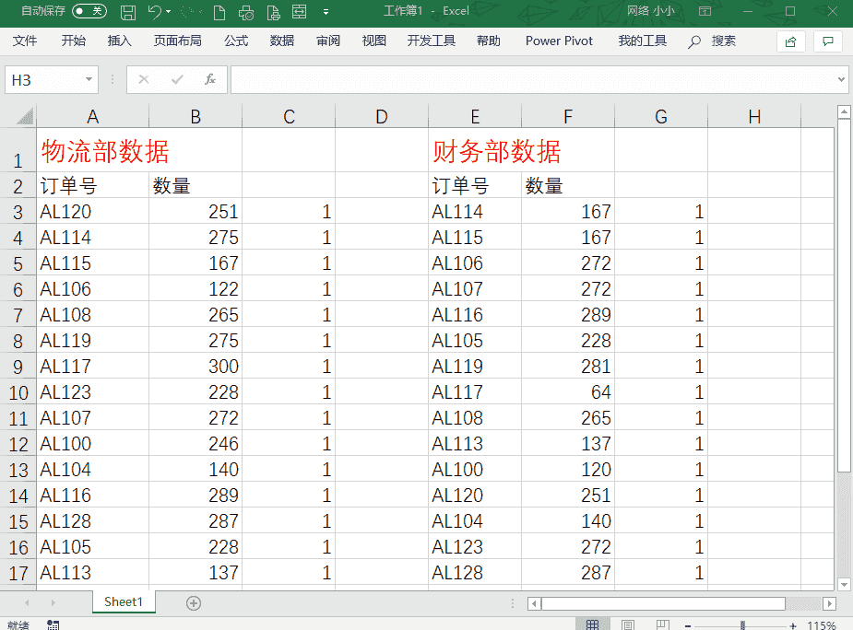The image size is (853, 630).
Task: Select cell B9 with value 300
Action: tap(195, 367)
